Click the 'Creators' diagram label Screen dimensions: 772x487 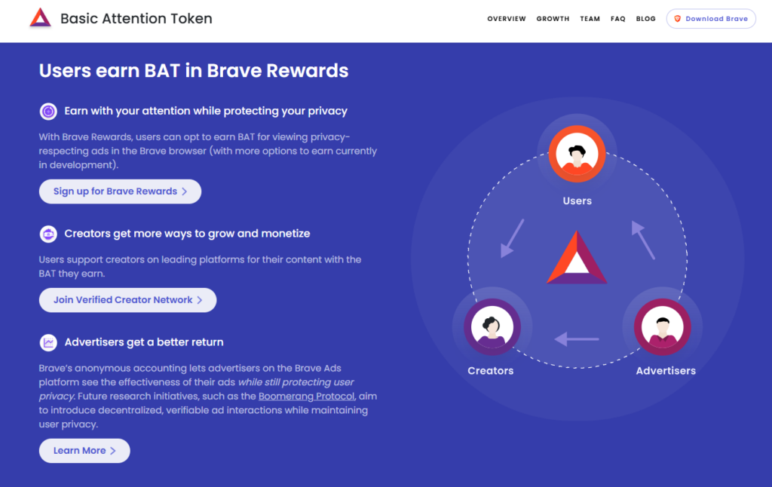pos(490,371)
